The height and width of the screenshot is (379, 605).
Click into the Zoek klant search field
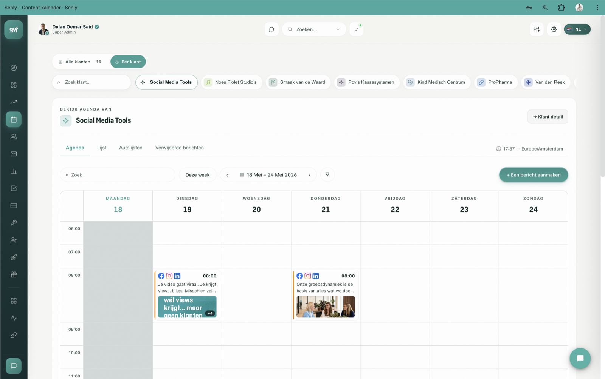(x=92, y=82)
